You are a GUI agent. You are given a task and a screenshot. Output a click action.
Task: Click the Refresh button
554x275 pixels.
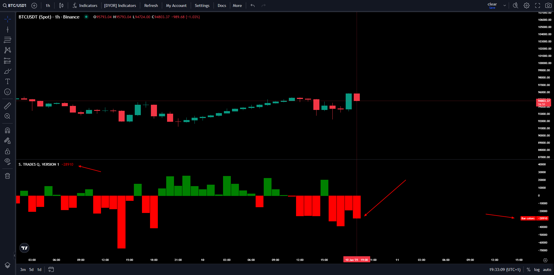coord(151,5)
